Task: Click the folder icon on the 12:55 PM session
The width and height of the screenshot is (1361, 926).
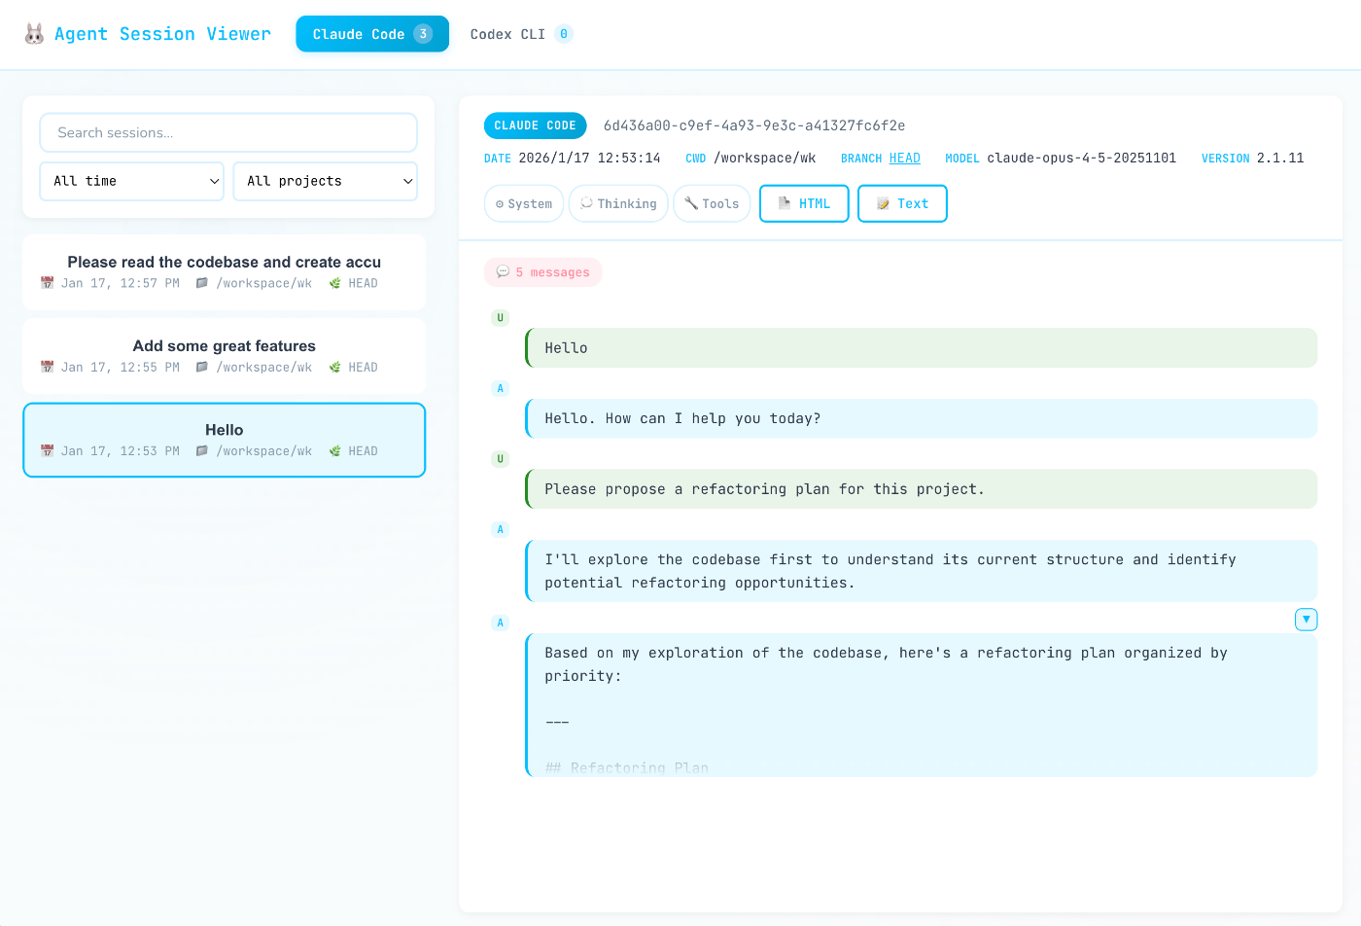Action: 202,367
